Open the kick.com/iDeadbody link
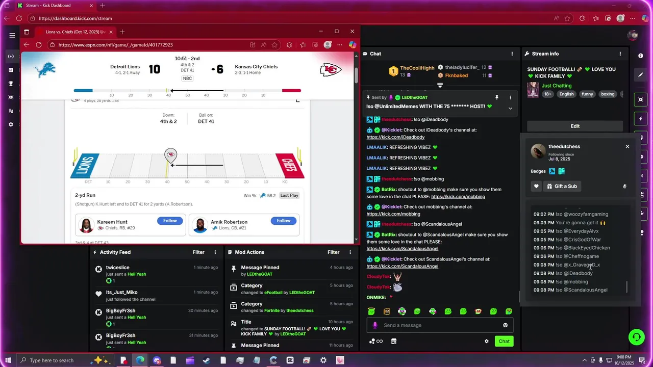This screenshot has width=653, height=367. [395, 137]
